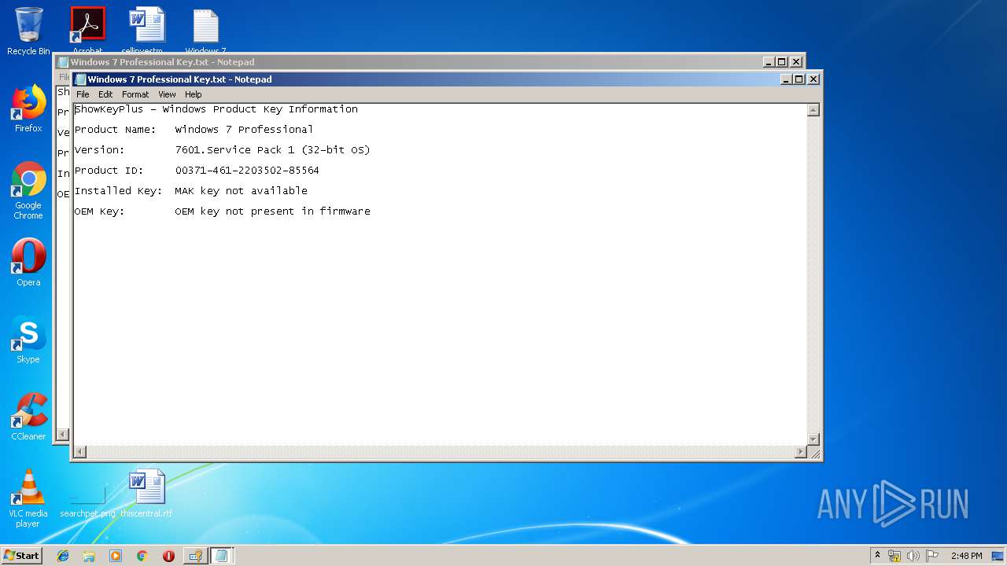Screen dimensions: 1007x566
Task: Open the Format menu in Notepad
Action: [x=135, y=94]
